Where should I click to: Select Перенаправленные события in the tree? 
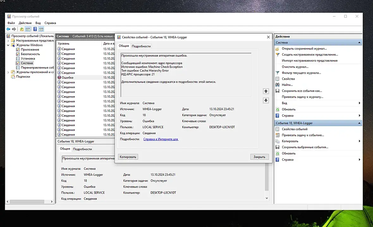pyautogui.click(x=37, y=68)
